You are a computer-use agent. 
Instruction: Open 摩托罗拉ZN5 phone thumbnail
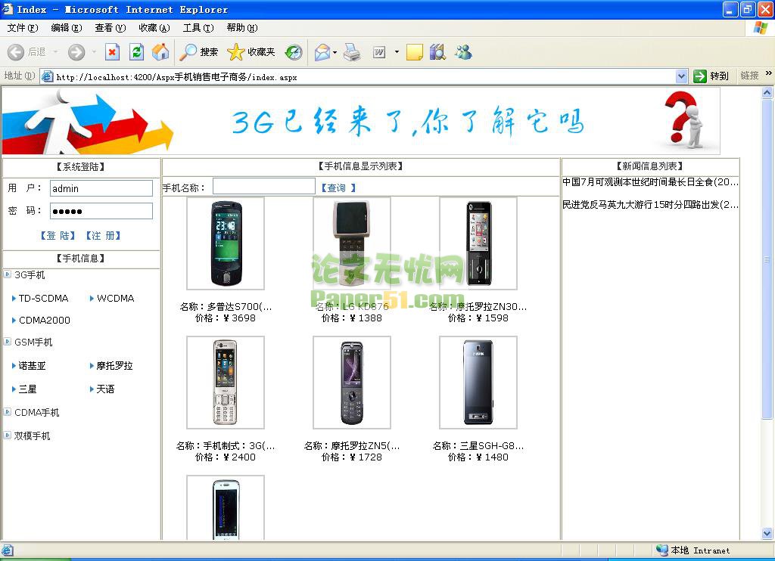coord(352,383)
